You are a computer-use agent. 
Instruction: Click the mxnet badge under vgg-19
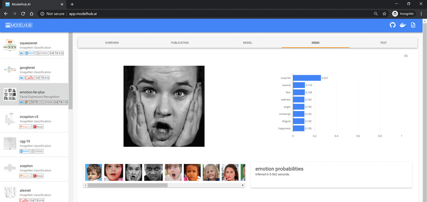coord(25,151)
